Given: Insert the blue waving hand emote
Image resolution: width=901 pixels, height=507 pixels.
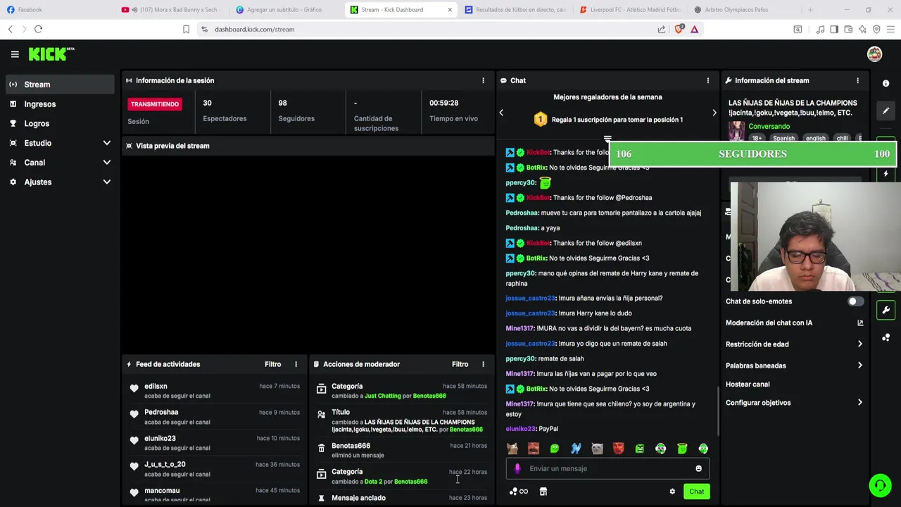Looking at the screenshot, I should point(576,449).
